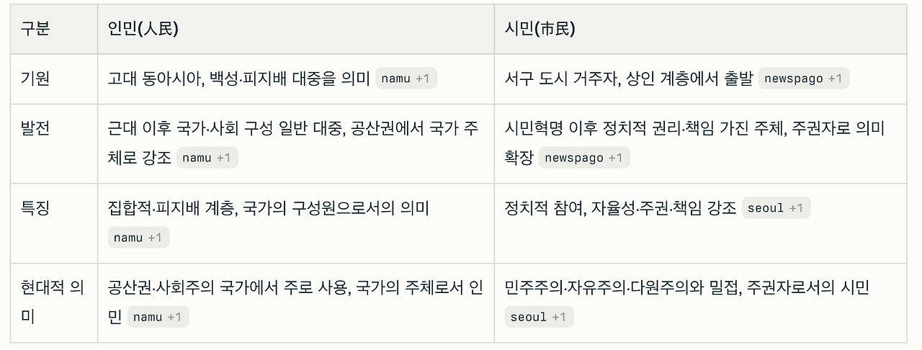Select the 기원 row label
This screenshot has height=350, width=922.
pos(35,78)
